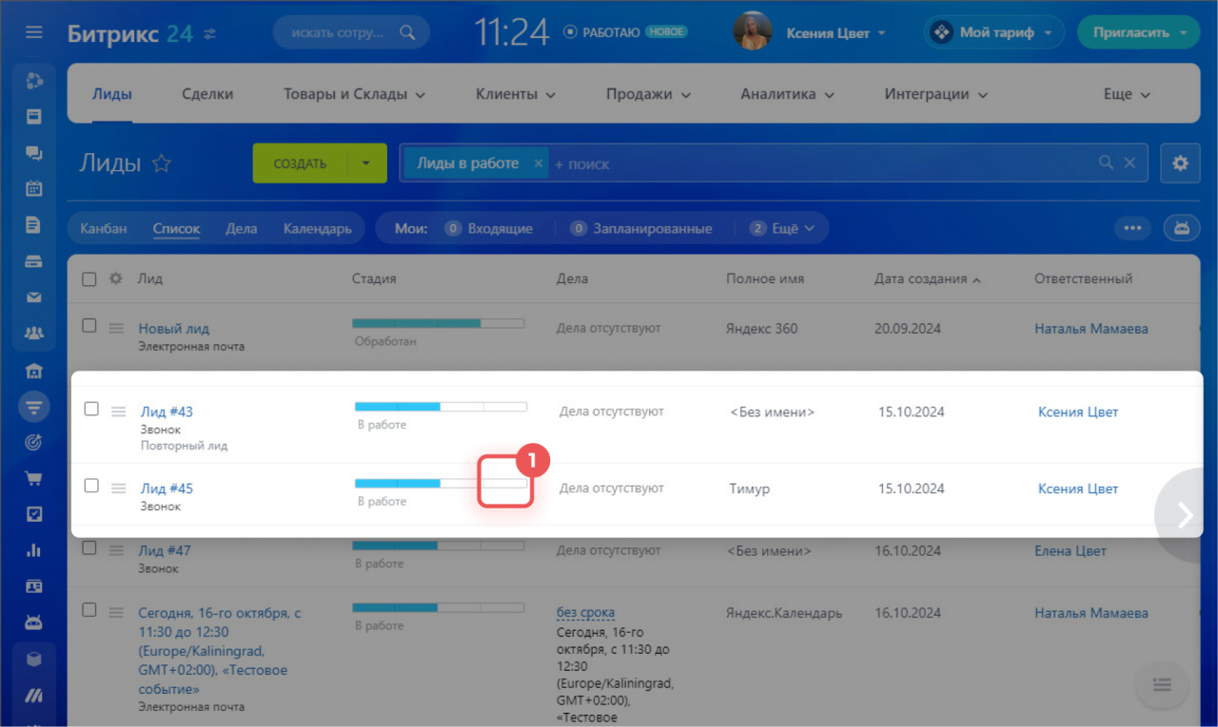Viewport: 1218px width, 727px height.
Task: Click the Лид #47 stage progress bar
Action: coord(438,545)
